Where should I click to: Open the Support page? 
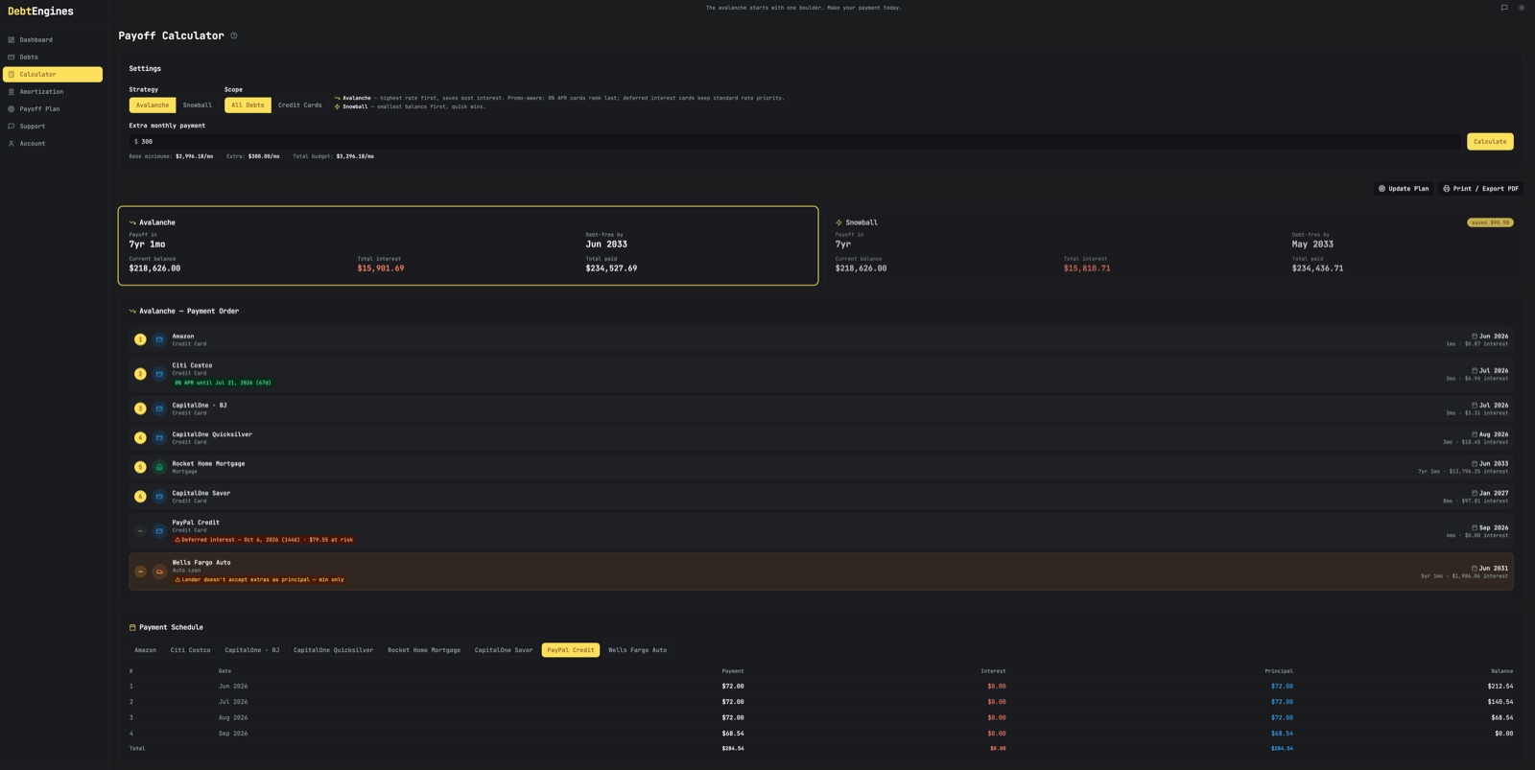pos(52,126)
